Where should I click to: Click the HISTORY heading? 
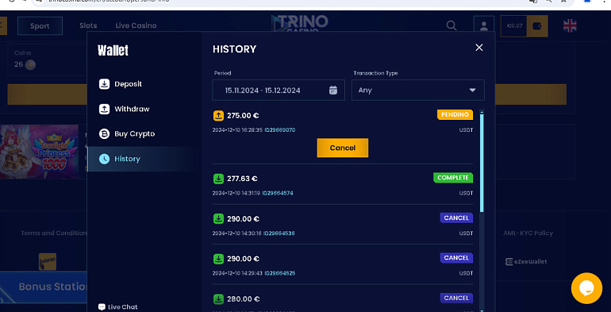[x=235, y=49]
